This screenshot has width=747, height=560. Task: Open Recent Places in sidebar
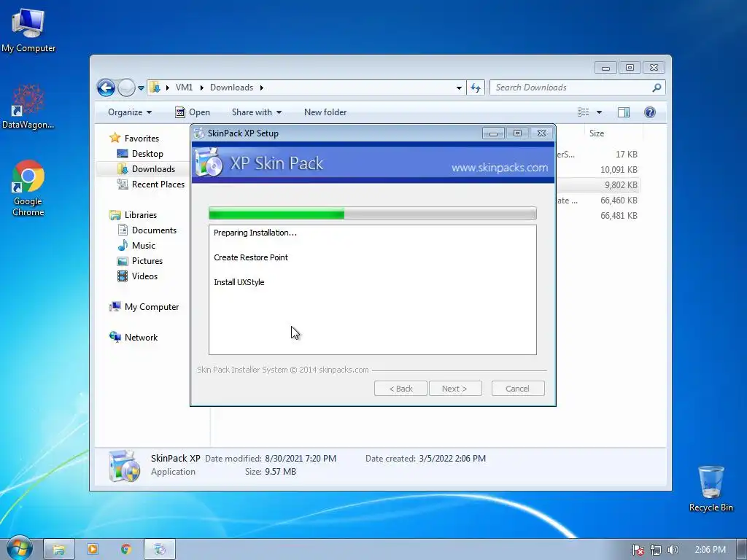[x=158, y=184]
